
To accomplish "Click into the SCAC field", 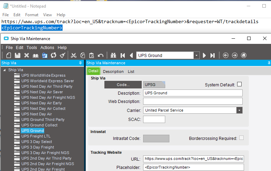I will (x=154, y=120).
